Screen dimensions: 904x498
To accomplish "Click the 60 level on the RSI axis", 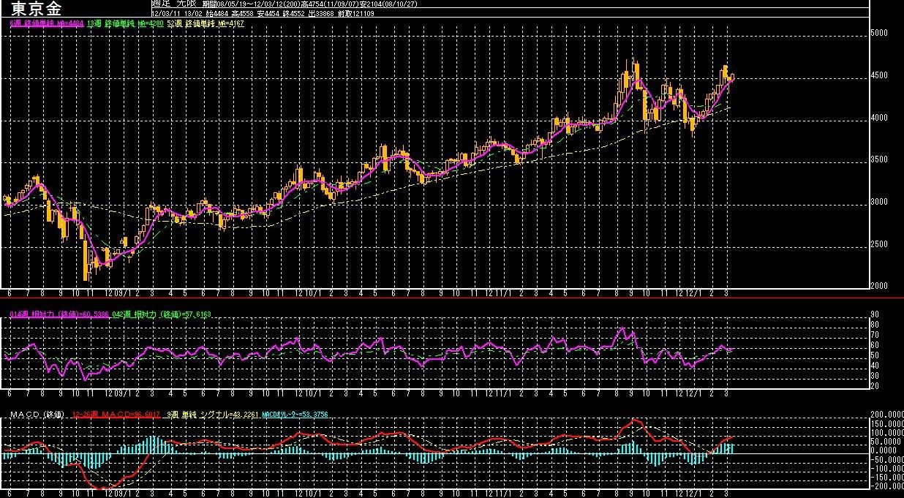I will (874, 345).
